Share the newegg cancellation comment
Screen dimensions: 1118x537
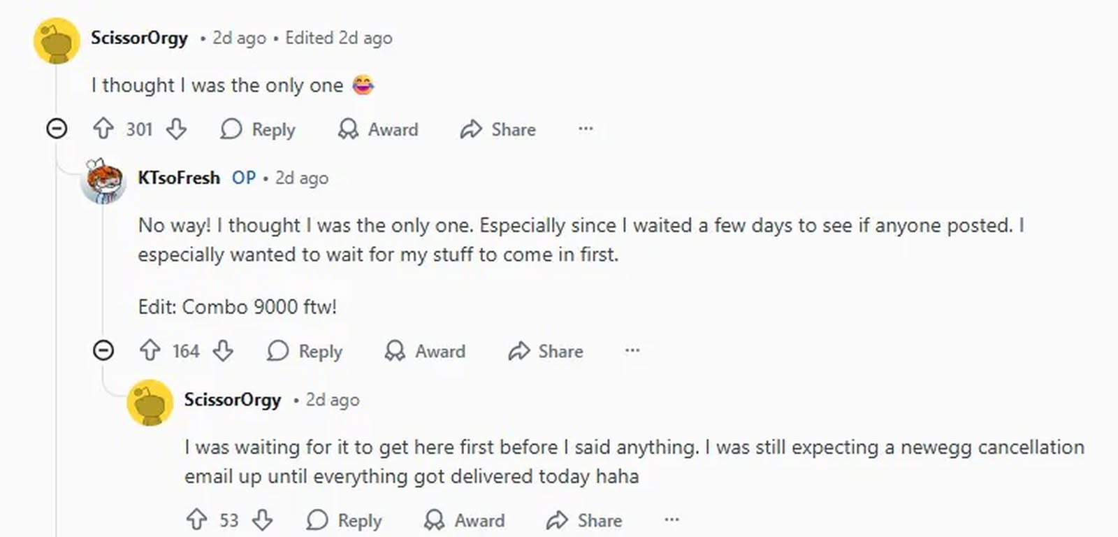click(584, 520)
